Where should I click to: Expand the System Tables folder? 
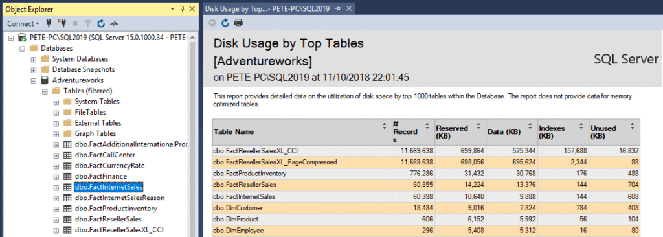(x=56, y=102)
